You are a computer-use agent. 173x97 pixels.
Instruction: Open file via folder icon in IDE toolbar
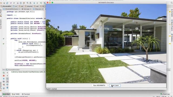1,3
